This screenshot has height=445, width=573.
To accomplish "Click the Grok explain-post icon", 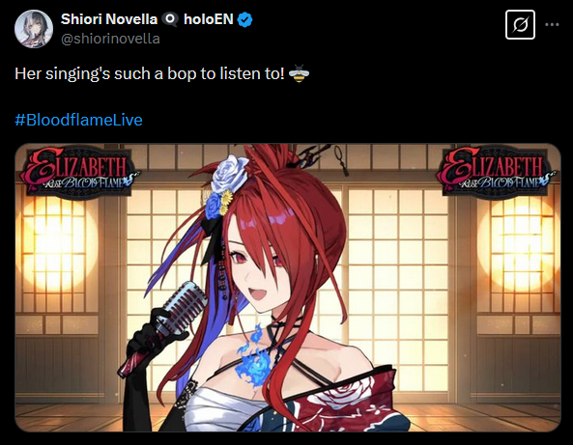I will tap(520, 25).
